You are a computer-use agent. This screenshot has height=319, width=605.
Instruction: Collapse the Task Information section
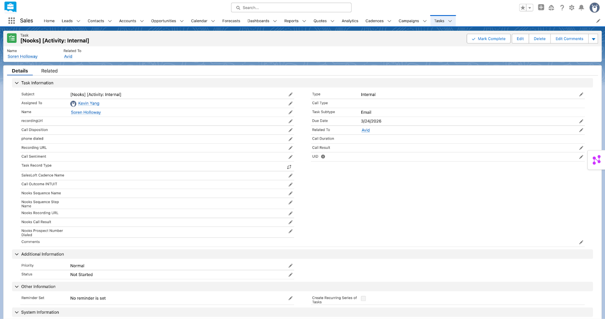[17, 83]
